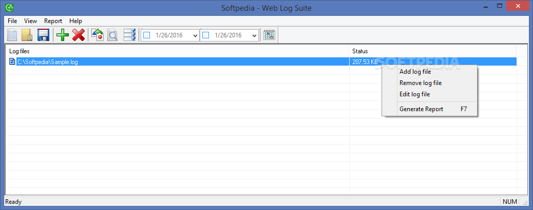Screen dimensions: 533x210
Task: Open workspace using the folder icon
Action: [x=27, y=35]
